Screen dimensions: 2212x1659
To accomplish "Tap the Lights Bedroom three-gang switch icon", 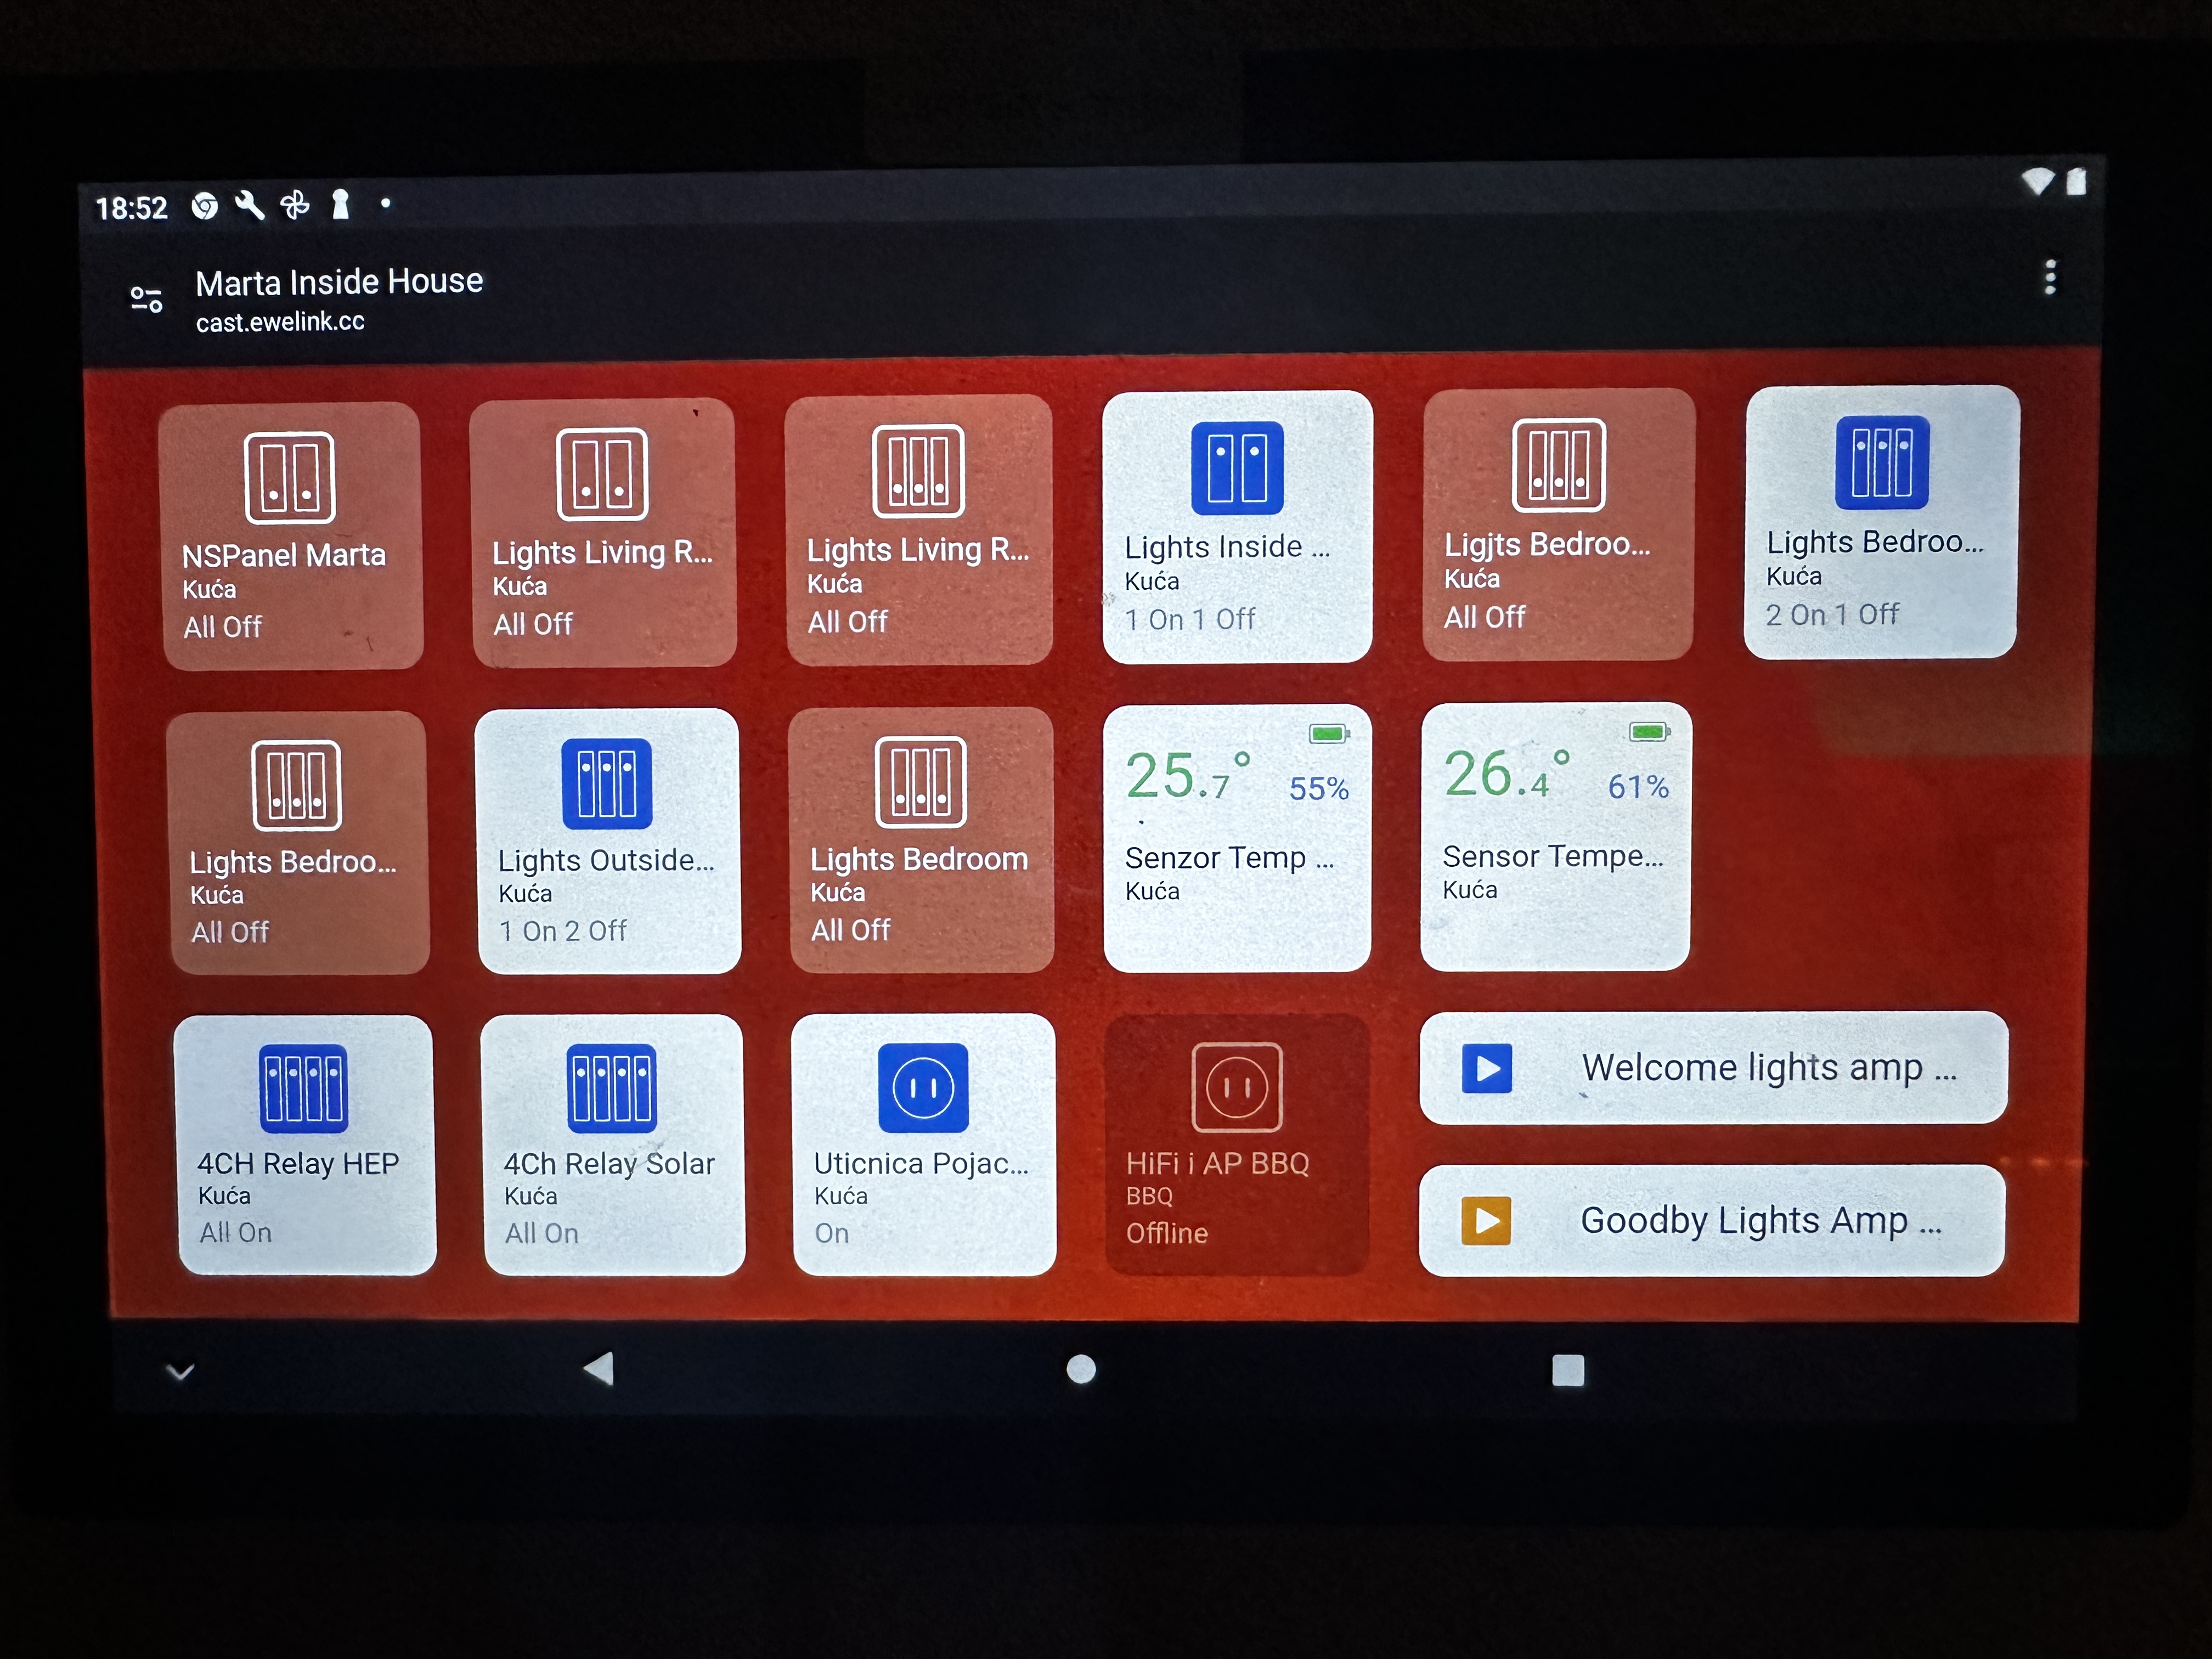I will coord(920,782).
